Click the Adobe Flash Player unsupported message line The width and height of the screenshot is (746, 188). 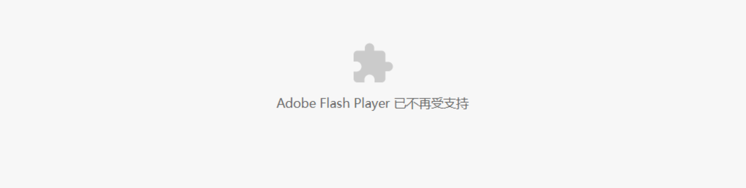(x=373, y=104)
